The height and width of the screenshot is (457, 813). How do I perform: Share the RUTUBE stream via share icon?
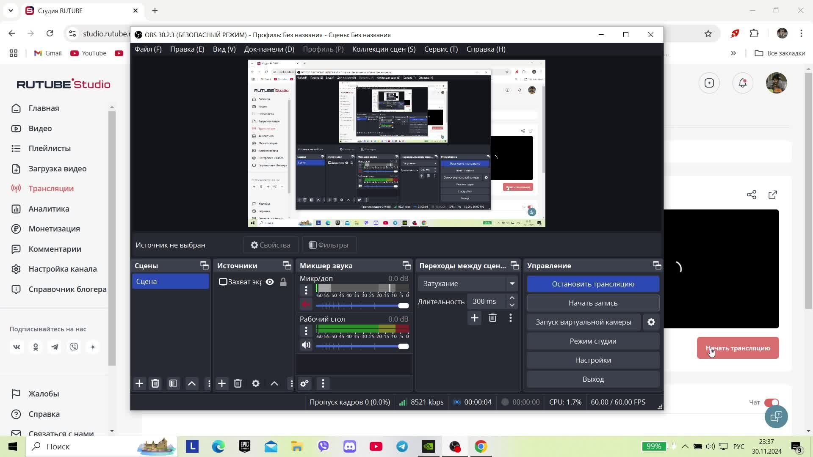coord(752,195)
